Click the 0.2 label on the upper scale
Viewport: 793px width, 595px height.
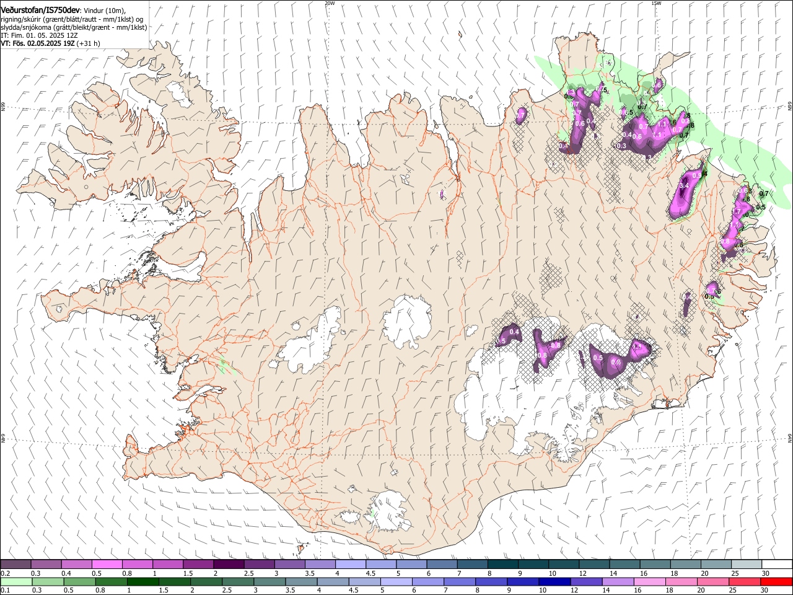point(6,573)
